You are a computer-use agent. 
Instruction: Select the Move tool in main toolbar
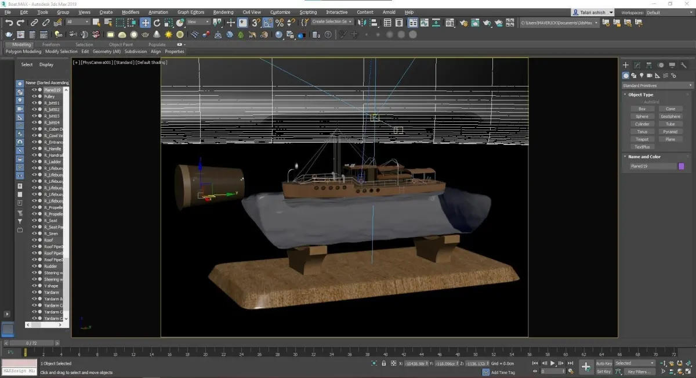click(x=145, y=23)
